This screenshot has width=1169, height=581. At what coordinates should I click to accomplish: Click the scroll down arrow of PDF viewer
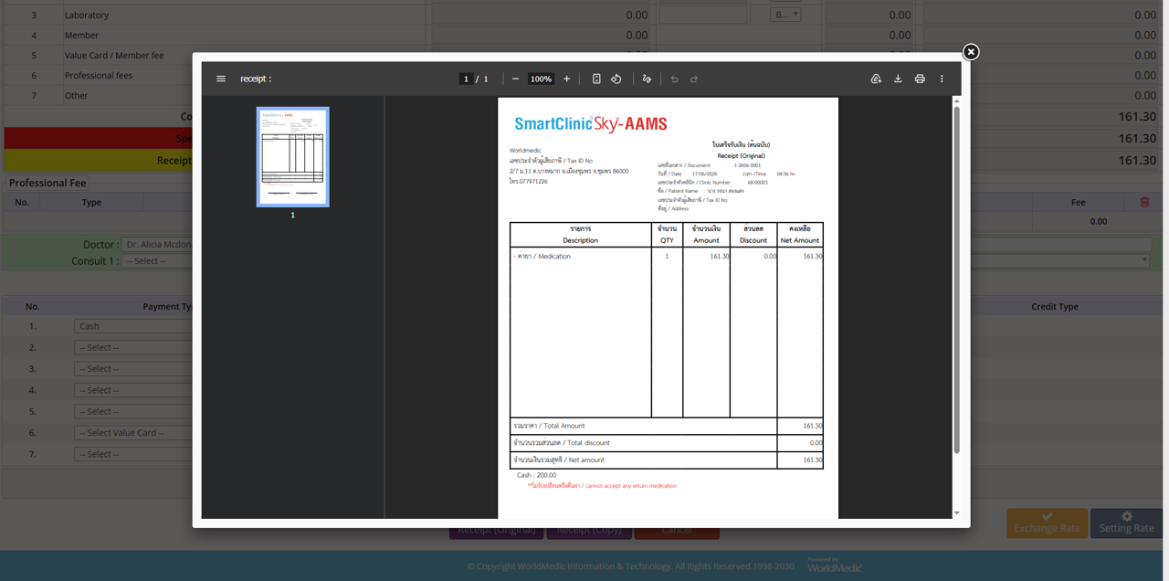pyautogui.click(x=957, y=513)
